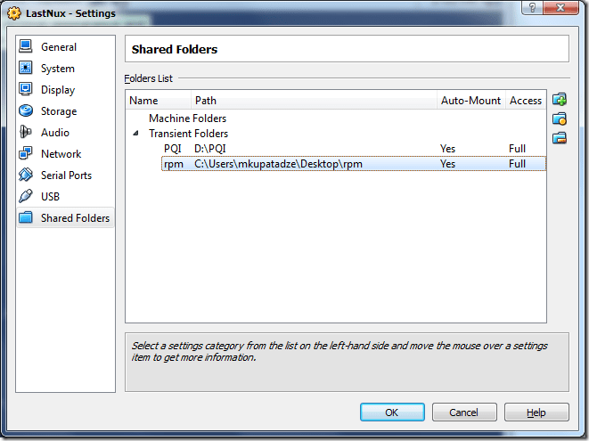The width and height of the screenshot is (589, 441).
Task: Click the add shared folder icon
Action: (560, 100)
